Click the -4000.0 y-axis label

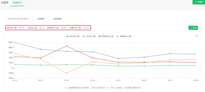11,78
